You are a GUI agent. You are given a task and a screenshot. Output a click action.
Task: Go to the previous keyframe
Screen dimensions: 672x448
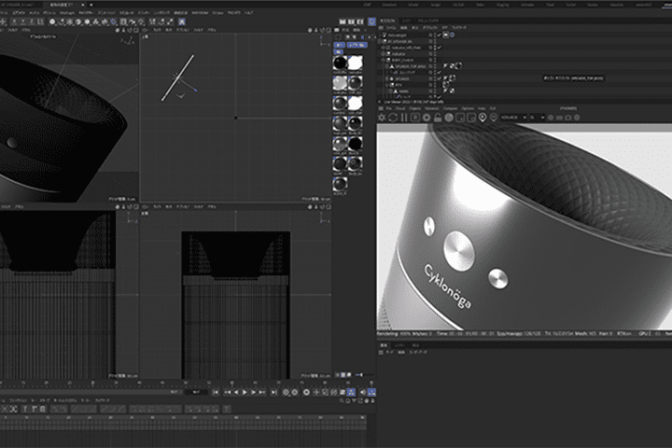[227, 392]
